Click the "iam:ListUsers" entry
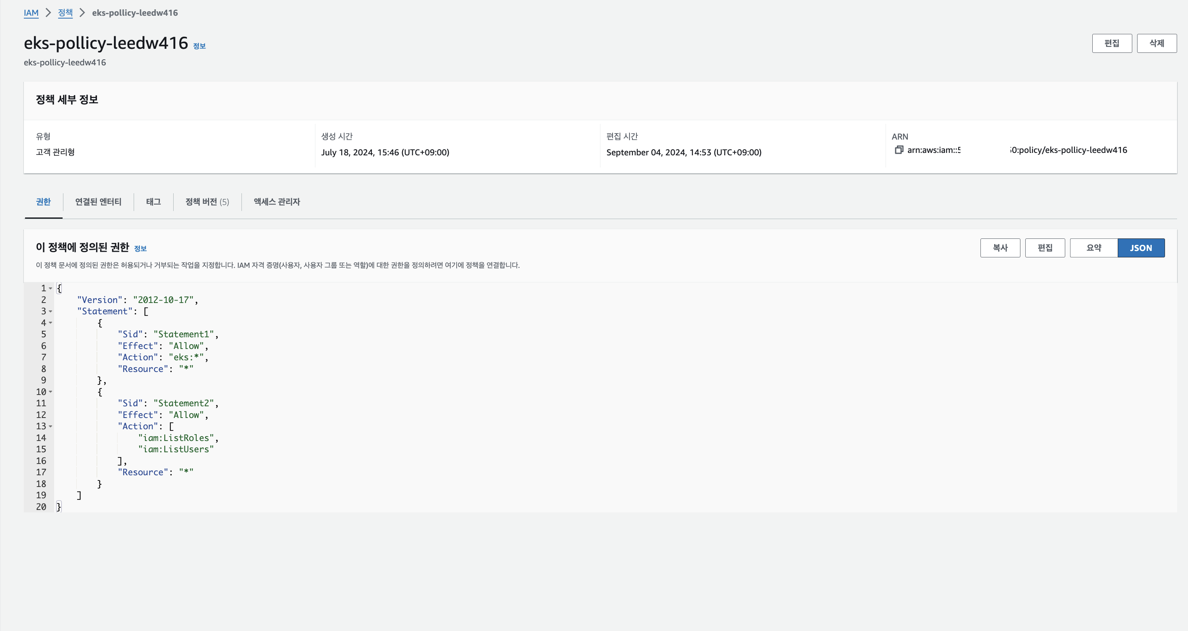 (x=176, y=449)
